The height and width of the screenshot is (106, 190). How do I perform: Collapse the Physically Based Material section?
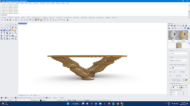coord(169,65)
